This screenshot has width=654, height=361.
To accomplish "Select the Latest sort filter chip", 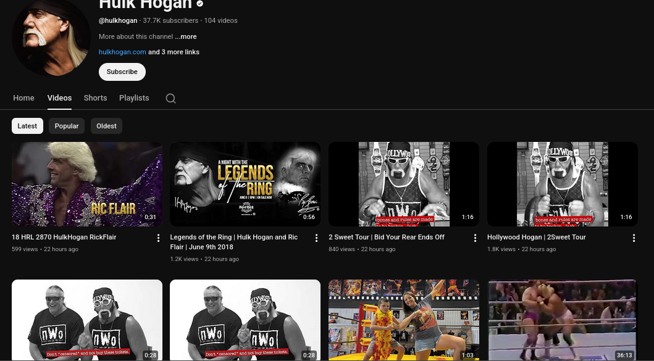I will click(27, 126).
